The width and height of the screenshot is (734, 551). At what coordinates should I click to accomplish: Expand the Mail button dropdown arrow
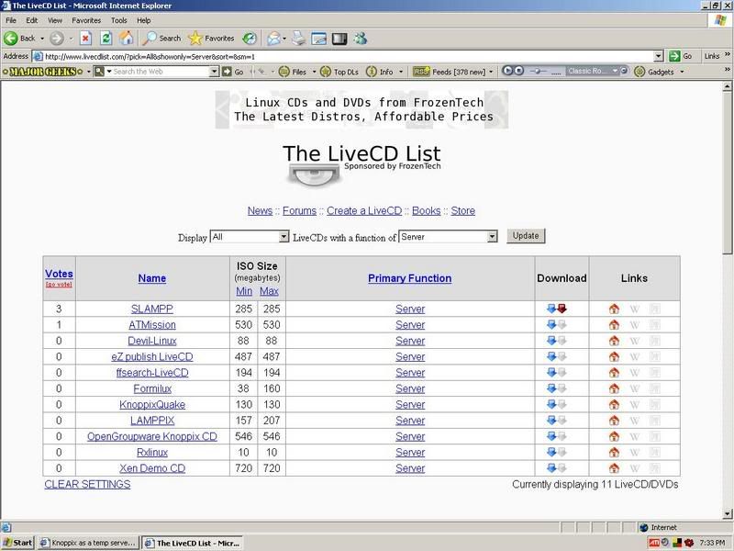[284, 39]
